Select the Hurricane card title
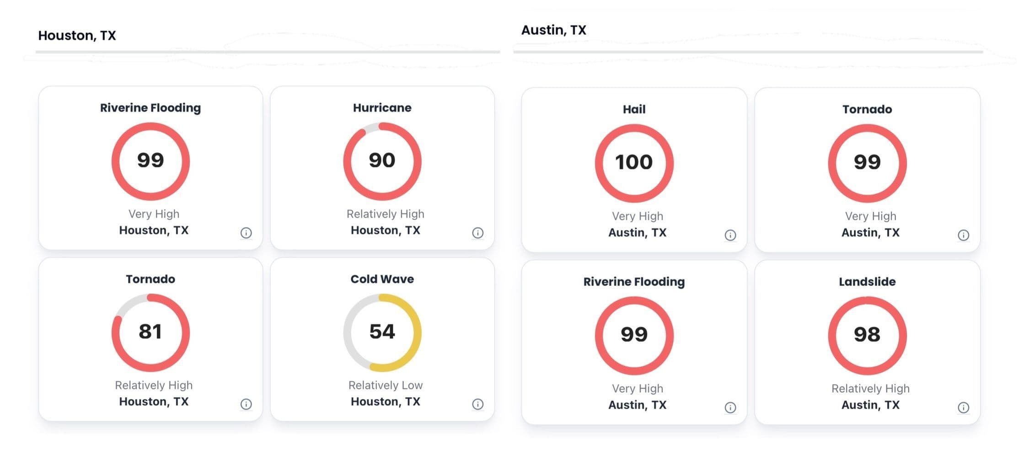 click(383, 108)
